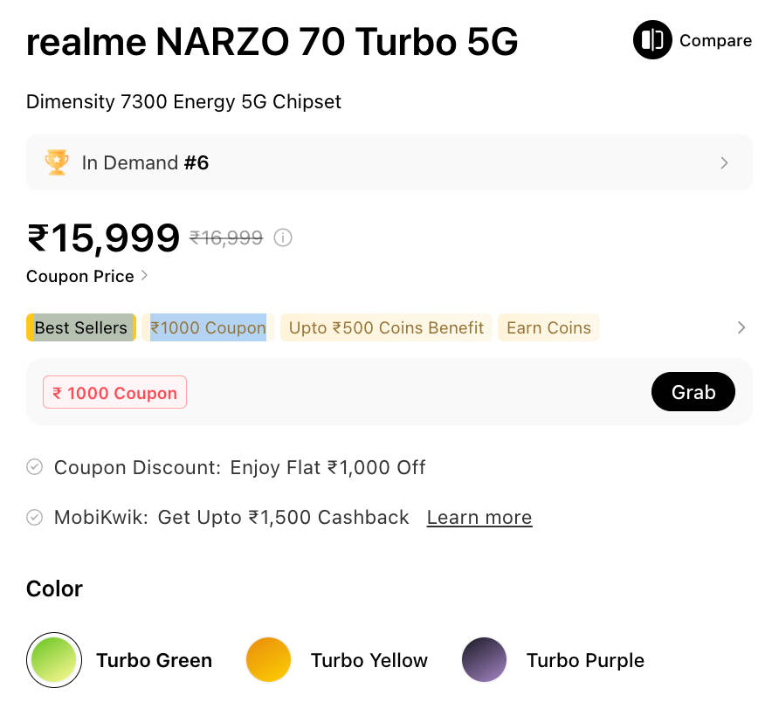Click the MobiKwik offer checkmark icon
This screenshot has height=702, width=772.
click(x=35, y=518)
